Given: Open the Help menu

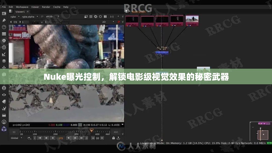Looking at the screenshot, I should click(66, 7).
